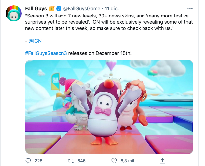The image size is (205, 166).
Task: Click the blue verified badge
Action: pyautogui.click(x=59, y=9)
